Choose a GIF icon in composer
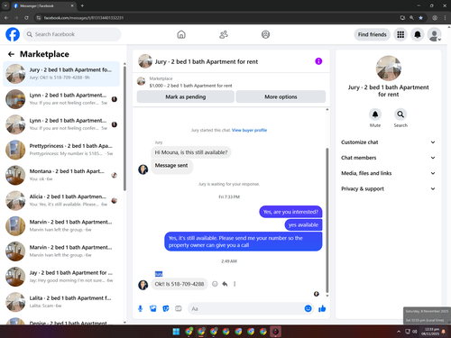Image resolution: width=451 pixels, height=338 pixels. pyautogui.click(x=179, y=308)
